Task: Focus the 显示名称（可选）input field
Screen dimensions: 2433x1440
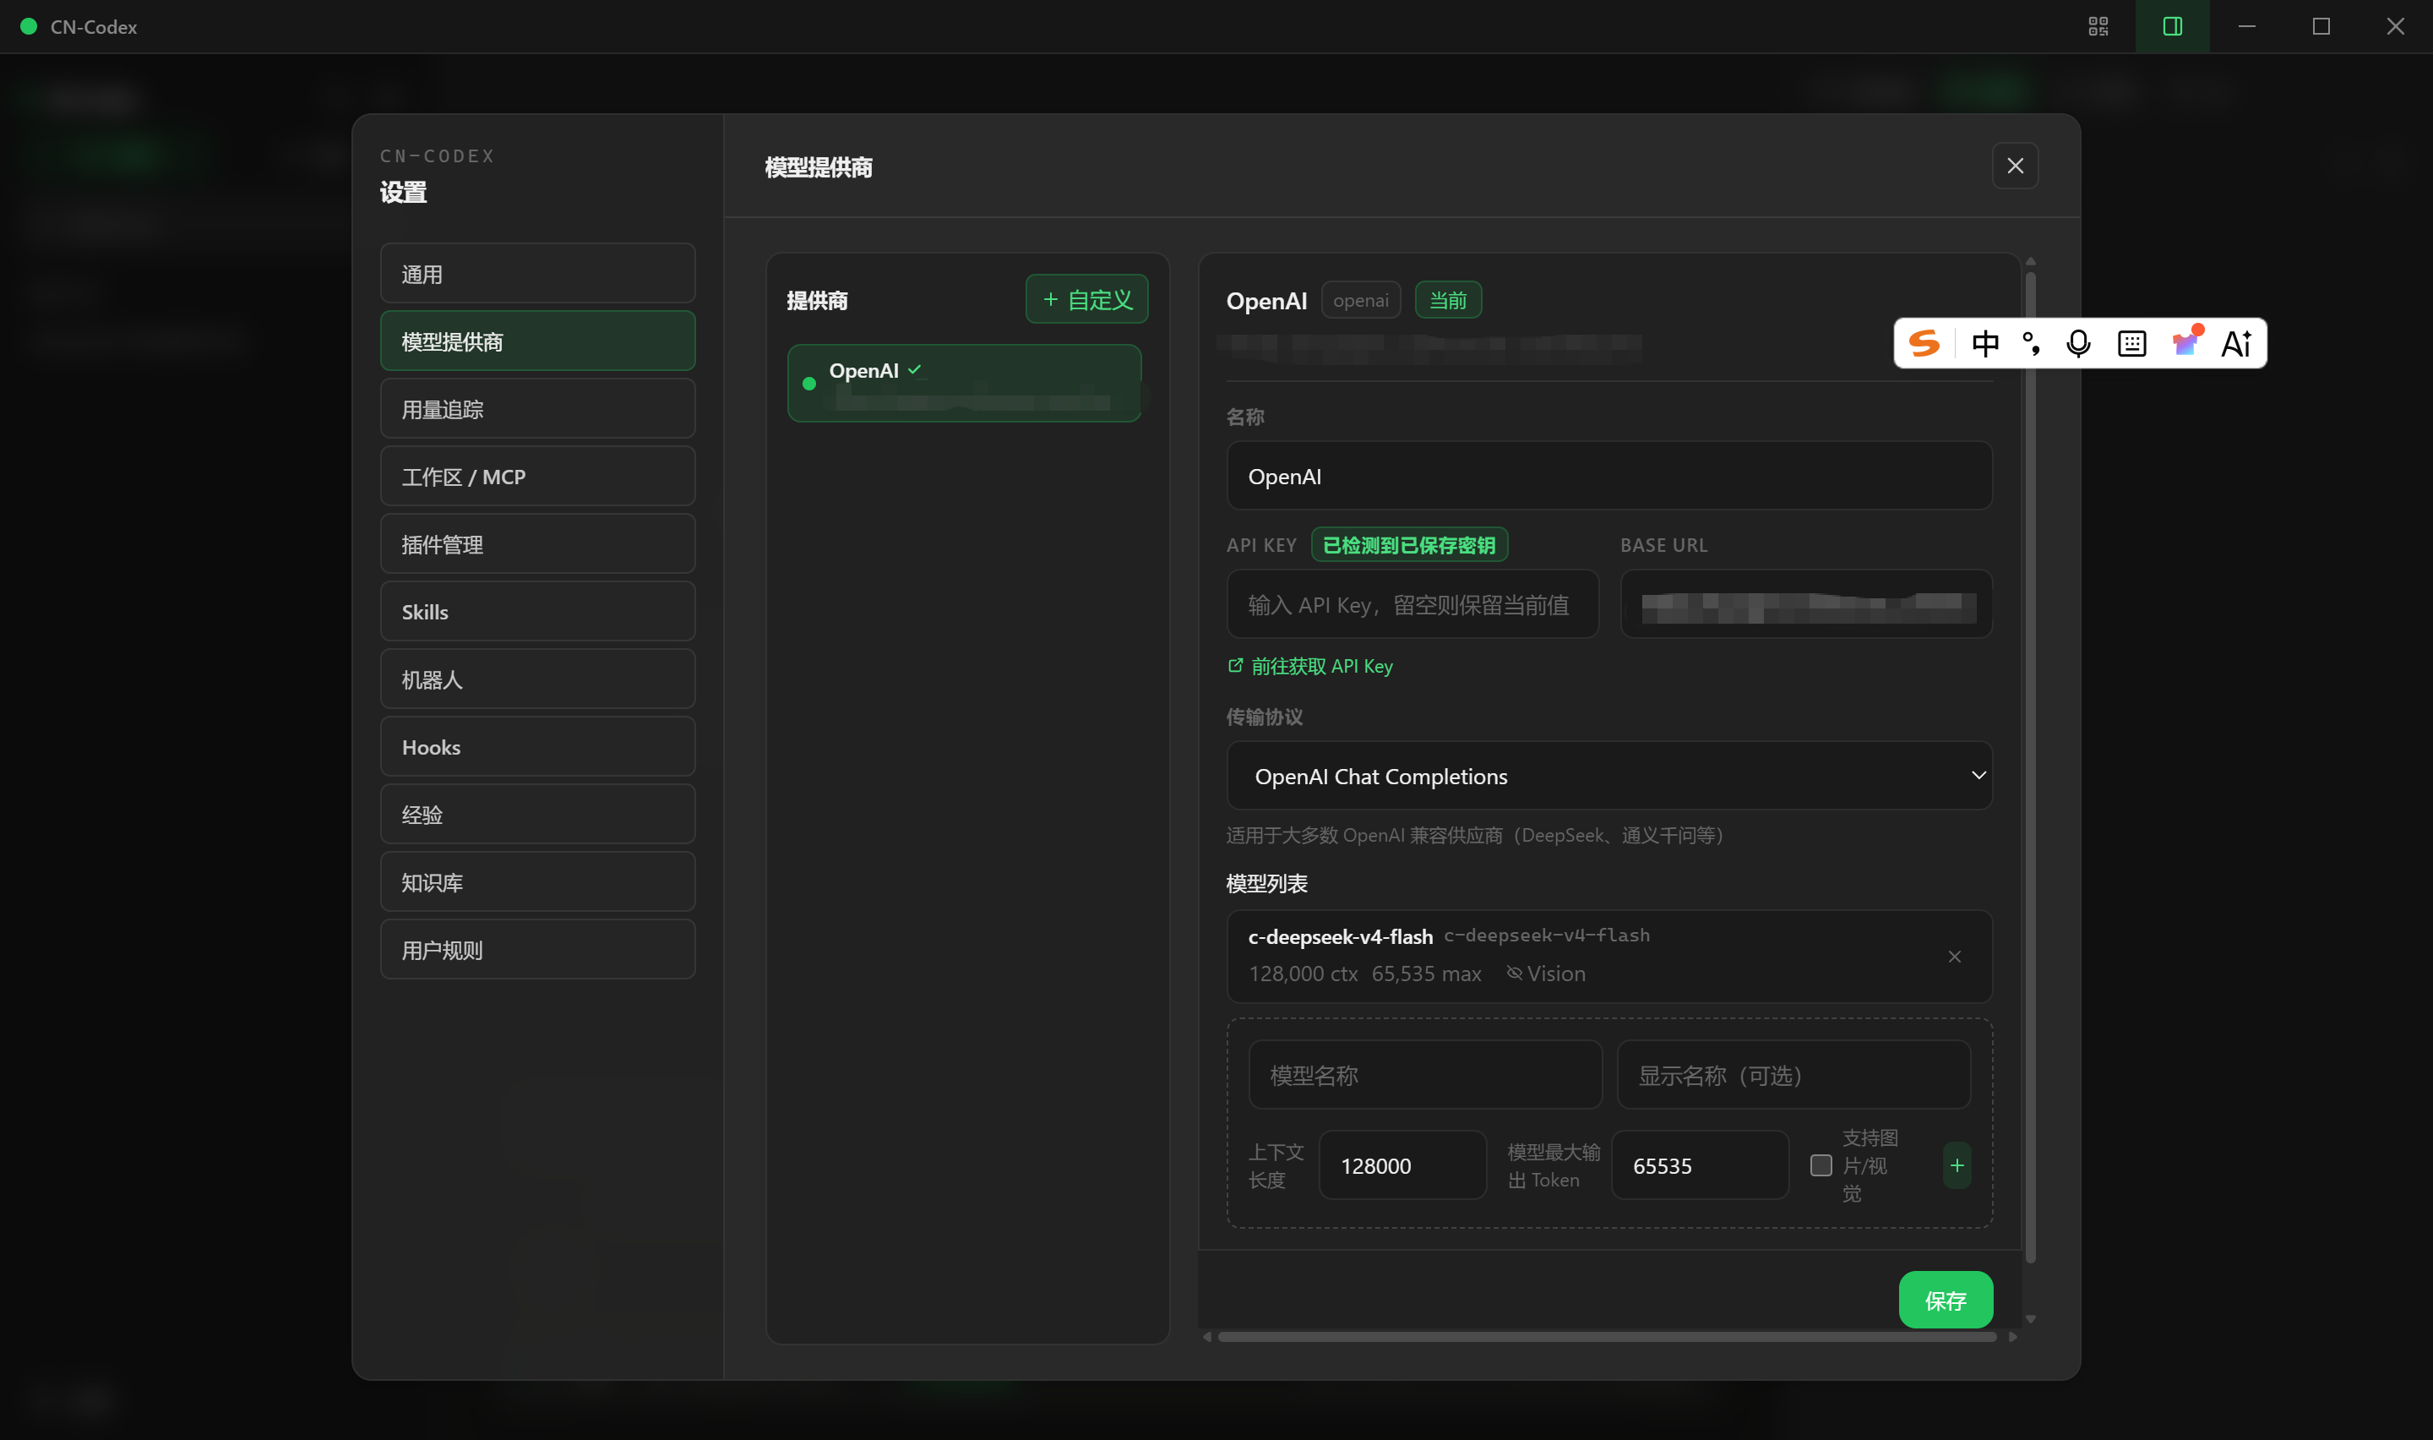Action: (x=1794, y=1075)
